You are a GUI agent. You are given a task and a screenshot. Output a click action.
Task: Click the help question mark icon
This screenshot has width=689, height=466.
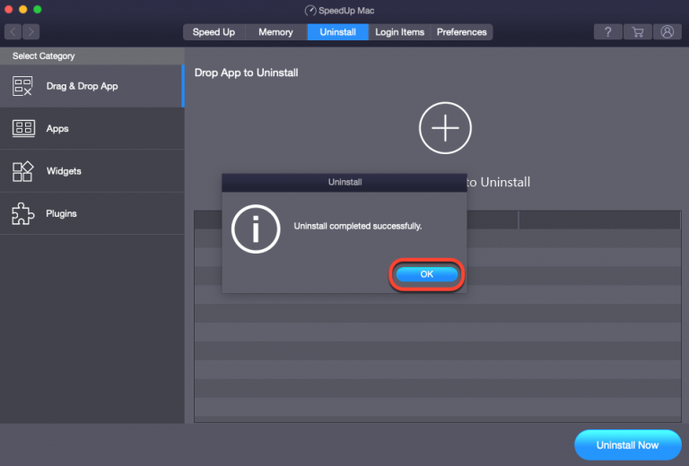pyautogui.click(x=607, y=32)
